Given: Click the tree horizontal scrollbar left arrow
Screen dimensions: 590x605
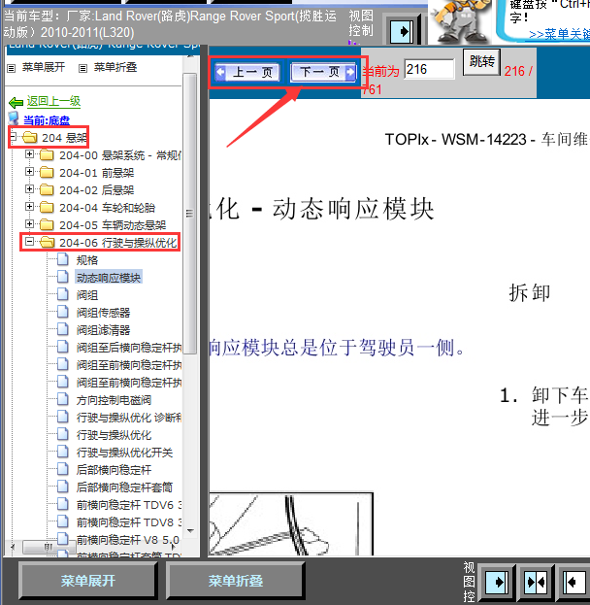Looking at the screenshot, I should (13, 547).
